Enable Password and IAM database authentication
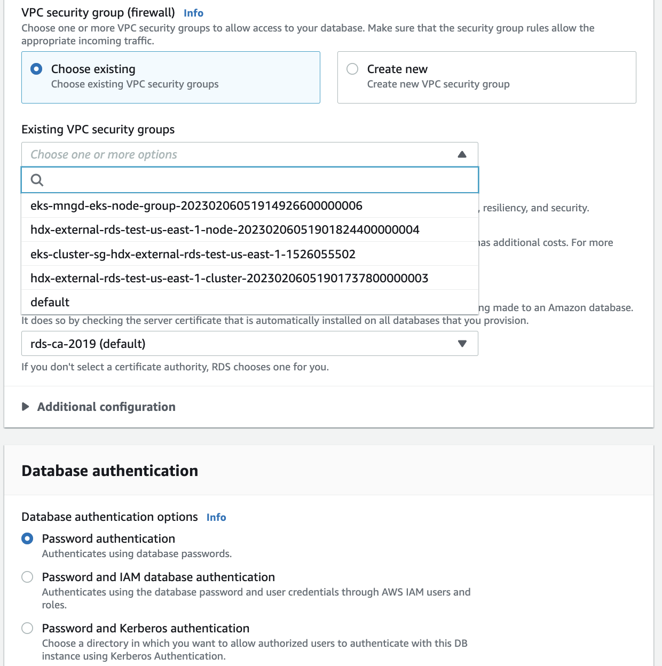 pyautogui.click(x=27, y=577)
